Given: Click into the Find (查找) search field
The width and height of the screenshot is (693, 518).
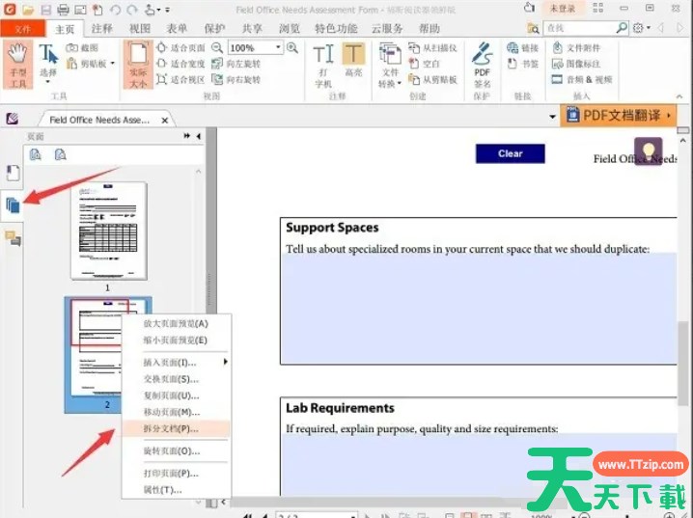Looking at the screenshot, I should point(579,29).
